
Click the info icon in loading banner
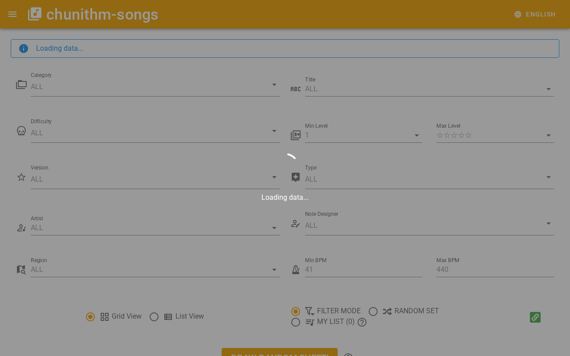tap(24, 49)
